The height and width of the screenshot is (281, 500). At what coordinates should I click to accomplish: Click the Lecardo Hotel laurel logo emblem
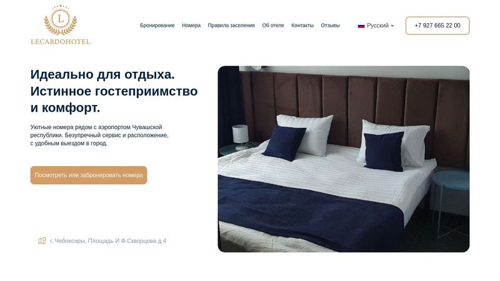point(60,20)
